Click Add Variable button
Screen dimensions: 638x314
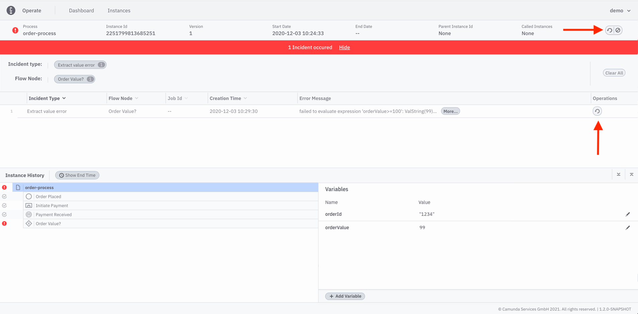point(345,296)
